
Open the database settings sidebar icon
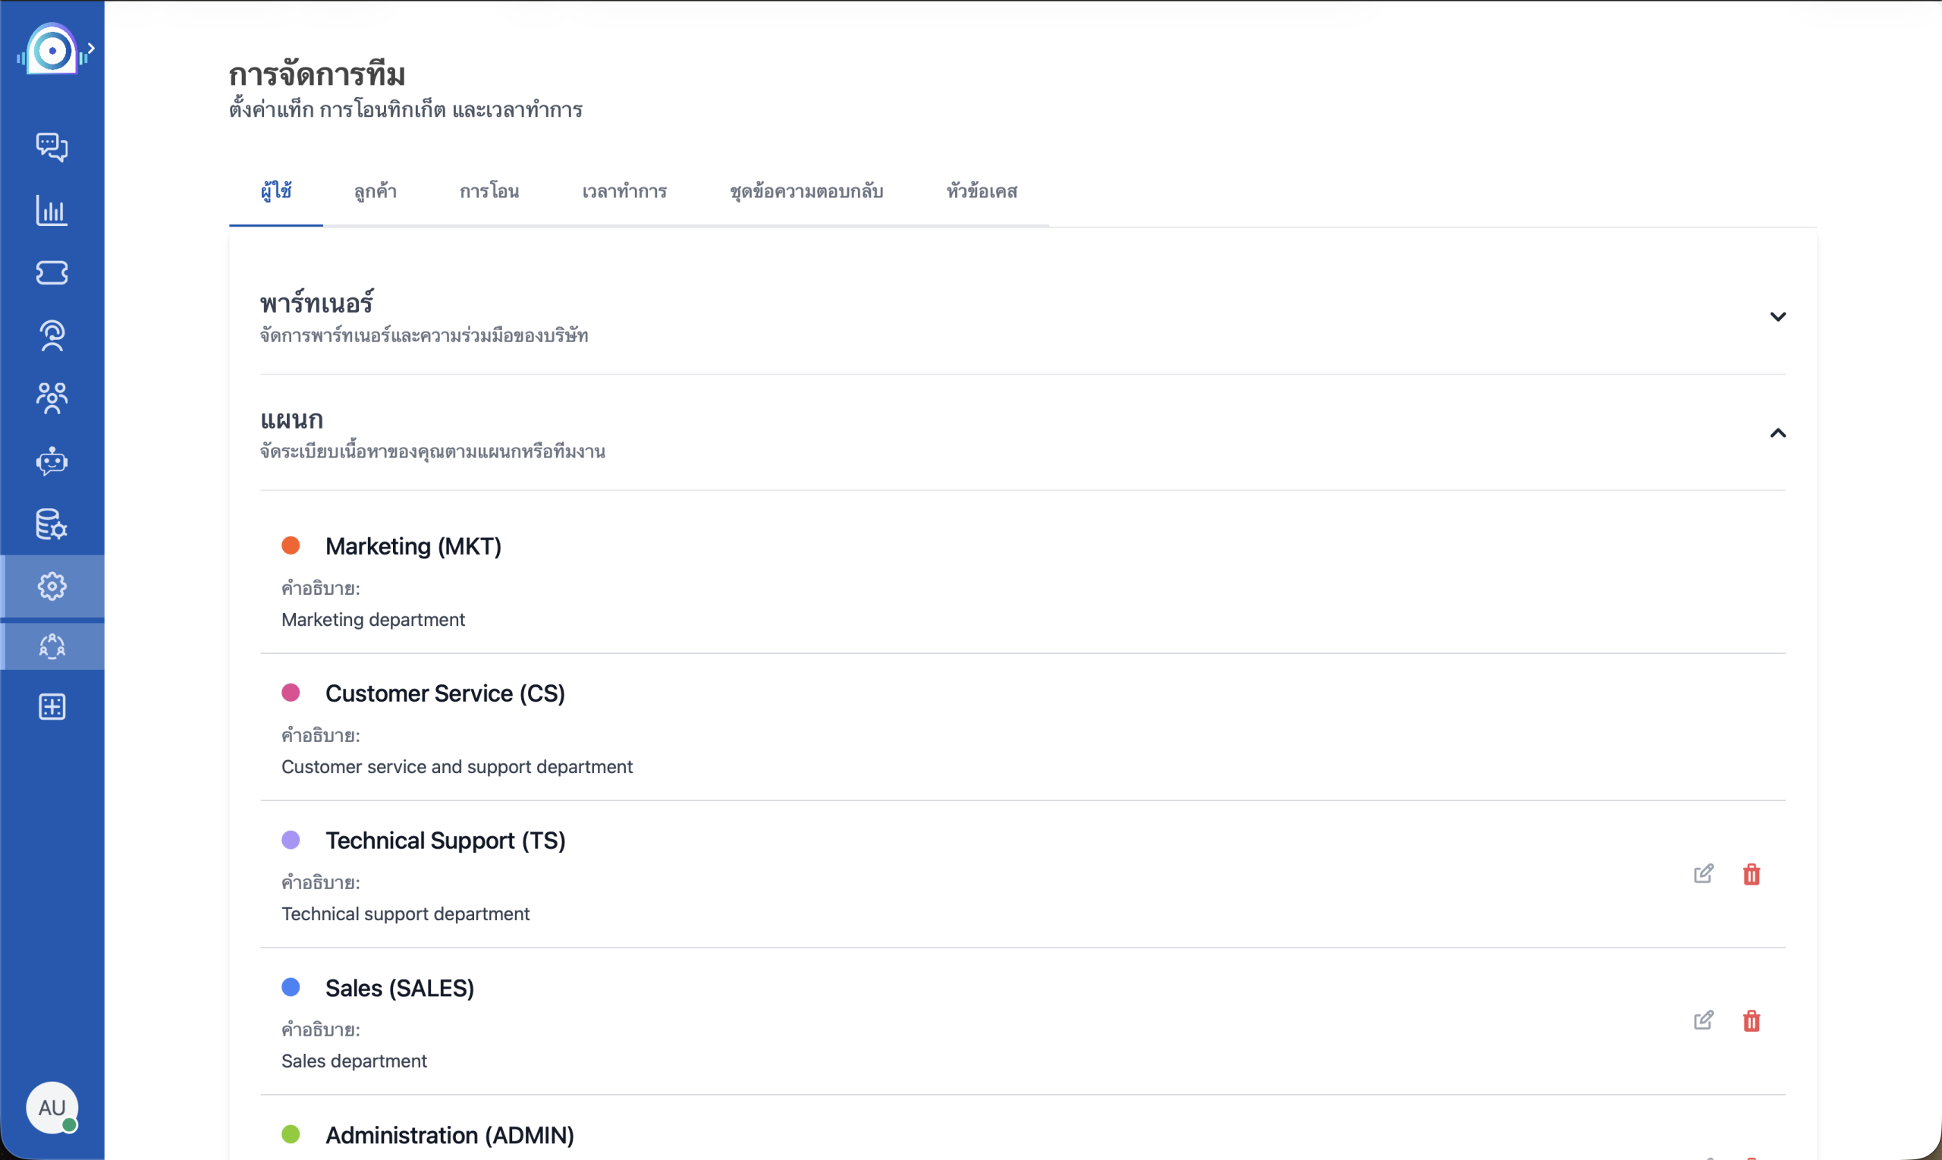(52, 523)
